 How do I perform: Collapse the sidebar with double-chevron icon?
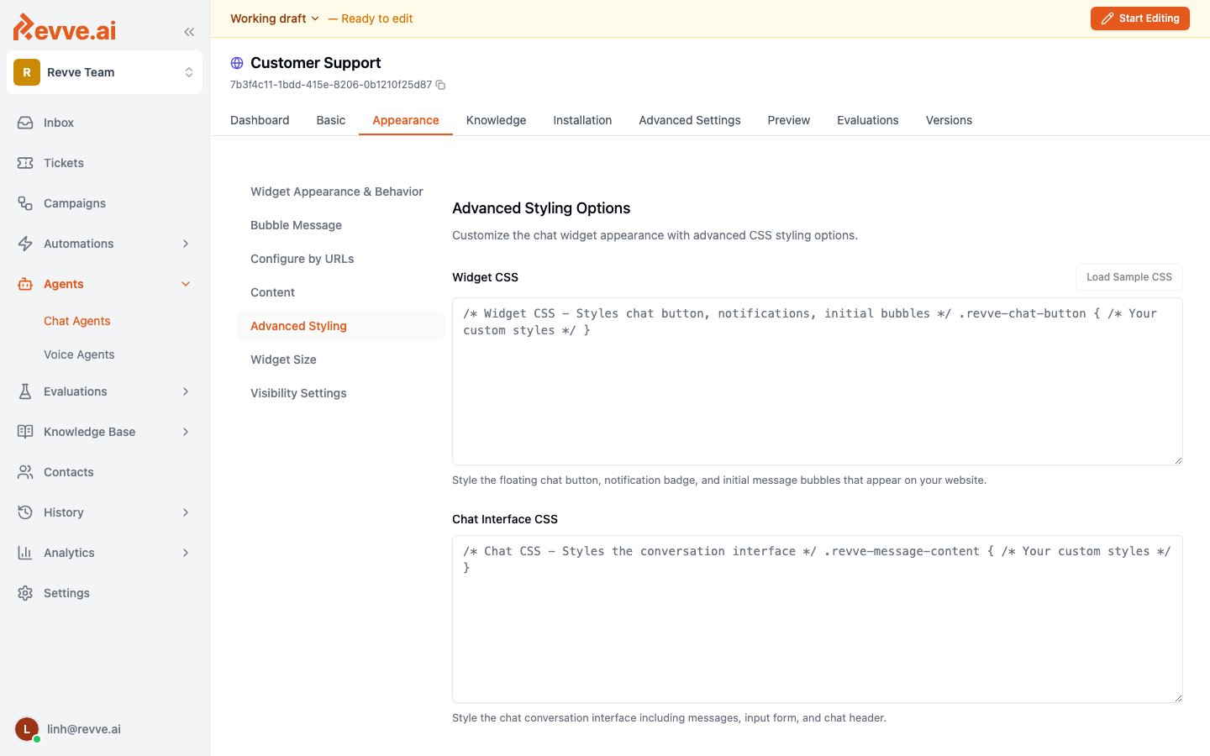pyautogui.click(x=189, y=32)
